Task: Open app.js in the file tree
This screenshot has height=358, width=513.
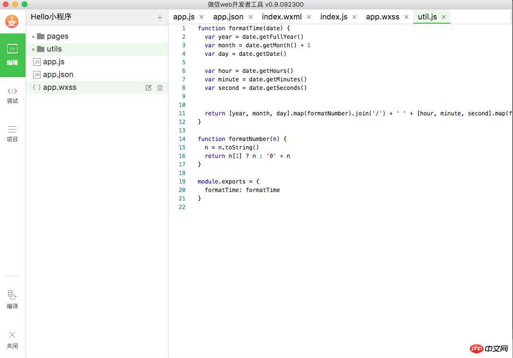Action: 53,62
